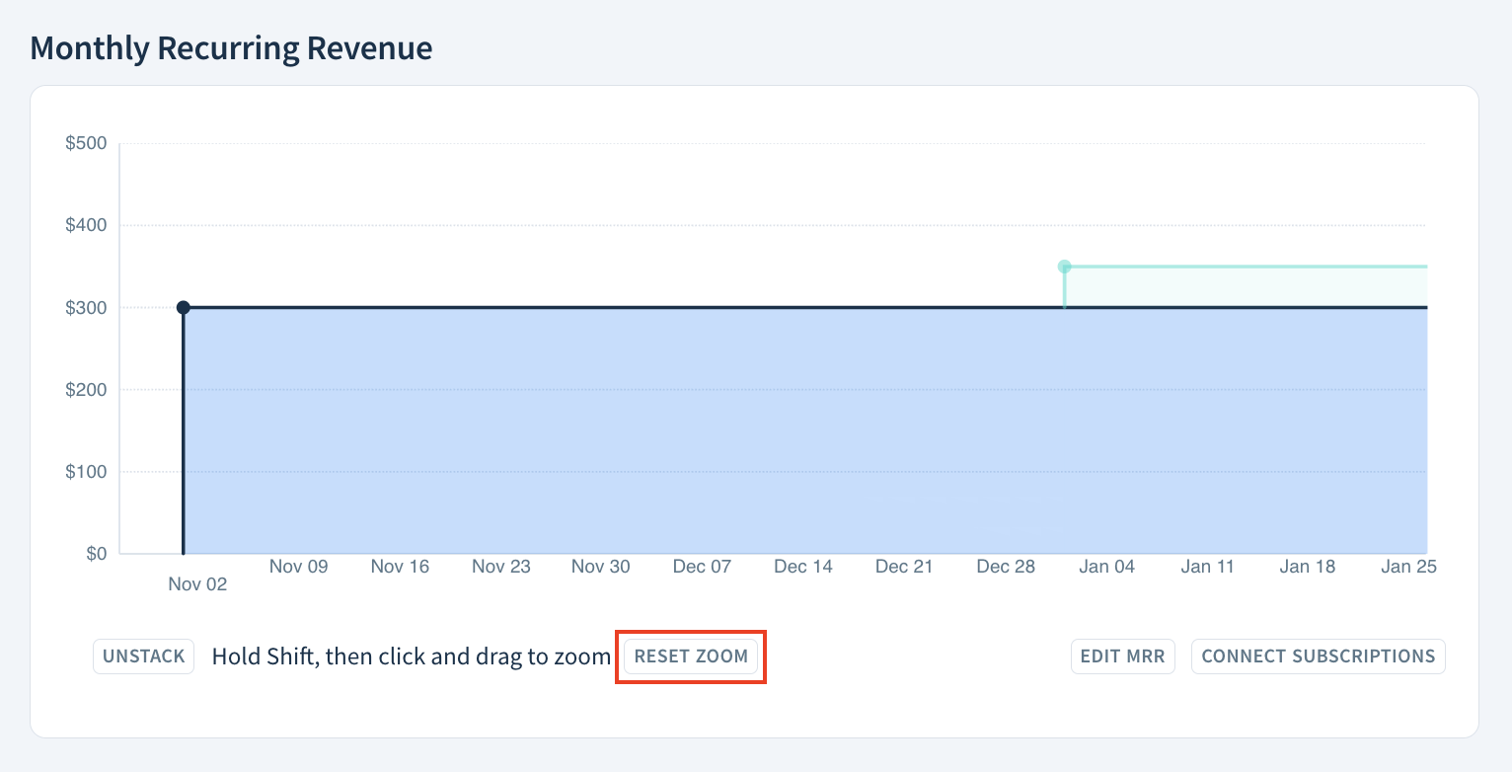Screen dimensions: 1512x772
Task: Click CONNECT SUBSCRIPTIONS
Action: (x=1318, y=656)
